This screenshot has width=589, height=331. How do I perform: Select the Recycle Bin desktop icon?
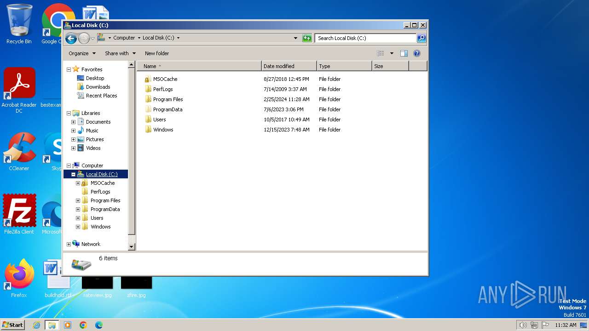coord(19,24)
